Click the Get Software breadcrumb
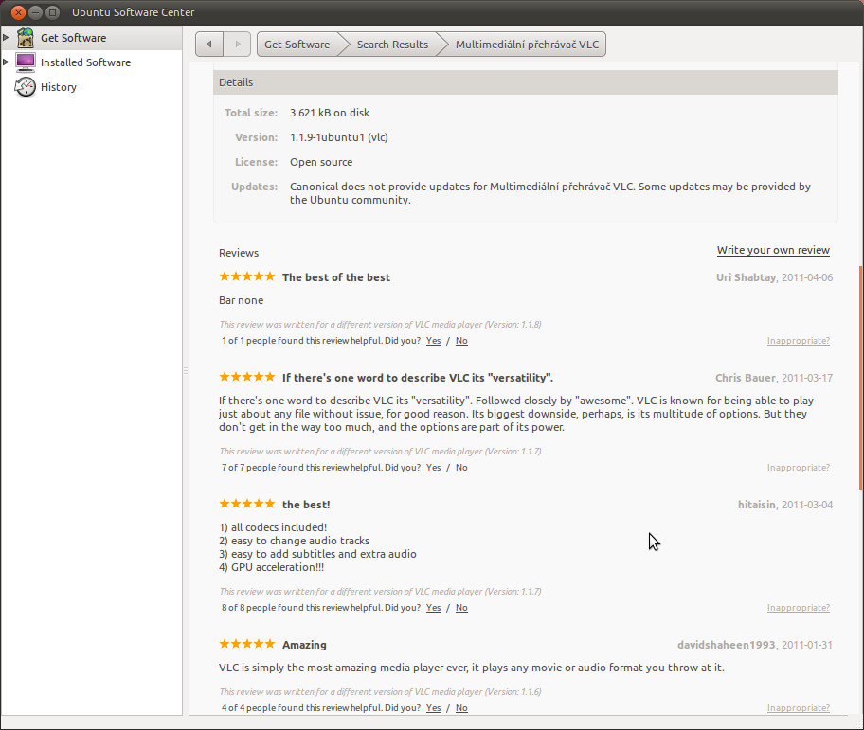Screen dimensions: 864x730 (297, 45)
